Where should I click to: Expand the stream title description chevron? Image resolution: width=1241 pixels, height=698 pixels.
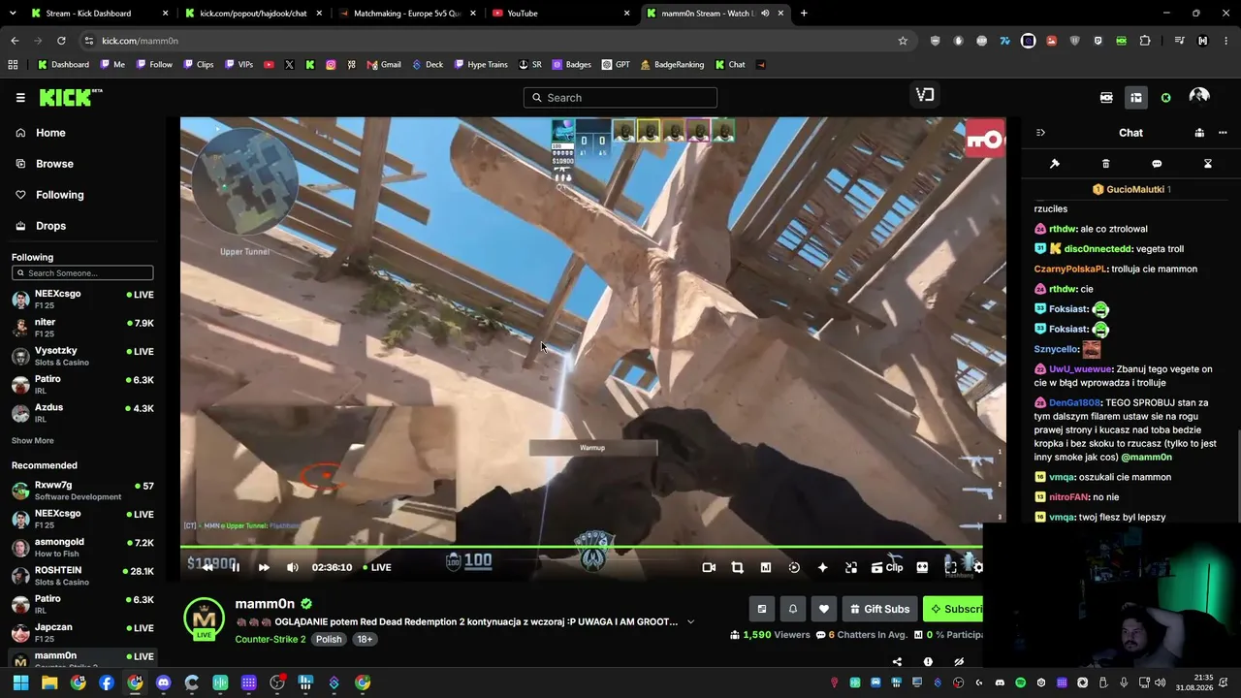click(690, 621)
